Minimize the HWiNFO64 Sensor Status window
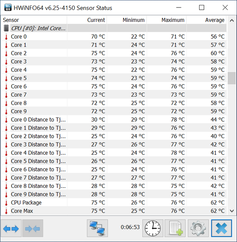Image resolution: width=237 pixels, height=242 pixels. (179, 7)
